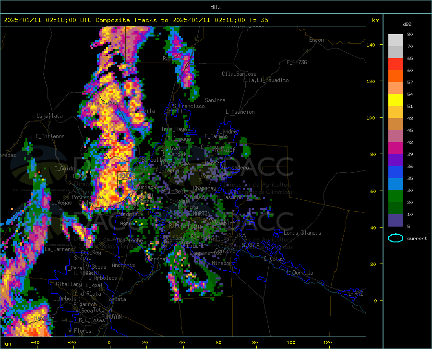432x349 pixels.
Task: Click the Anchoris location label
Action: coord(123,265)
